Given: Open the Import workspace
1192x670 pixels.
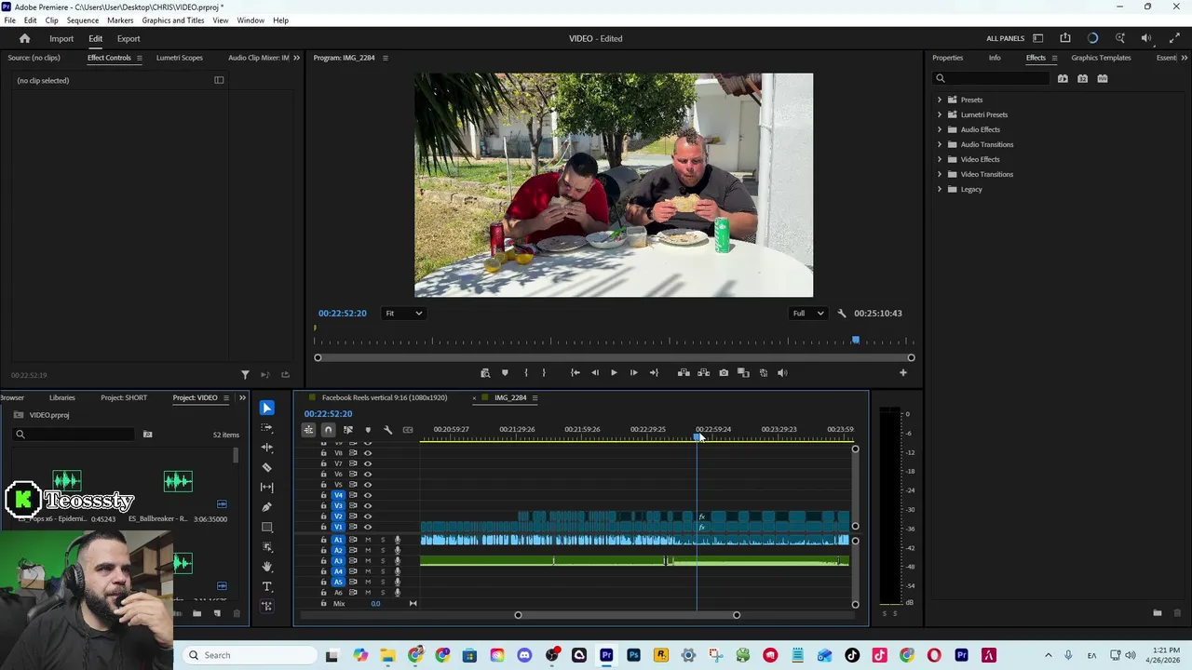Looking at the screenshot, I should [x=61, y=38].
